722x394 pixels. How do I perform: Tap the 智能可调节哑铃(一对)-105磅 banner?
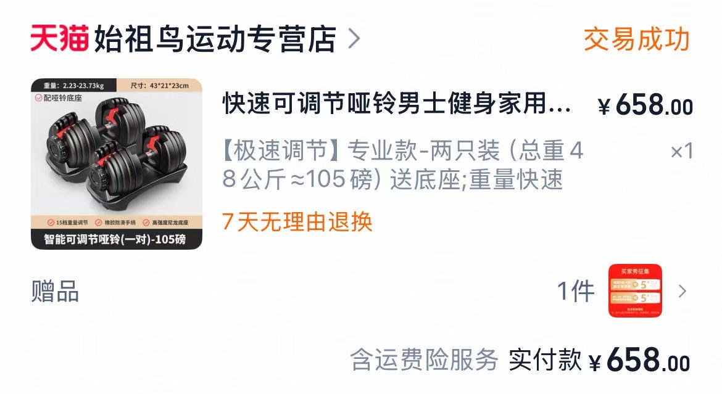click(x=117, y=239)
